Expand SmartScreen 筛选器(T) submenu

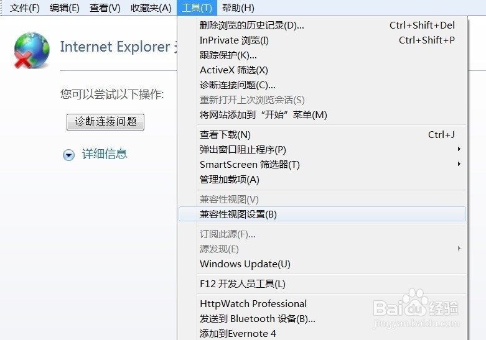pyautogui.click(x=322, y=165)
